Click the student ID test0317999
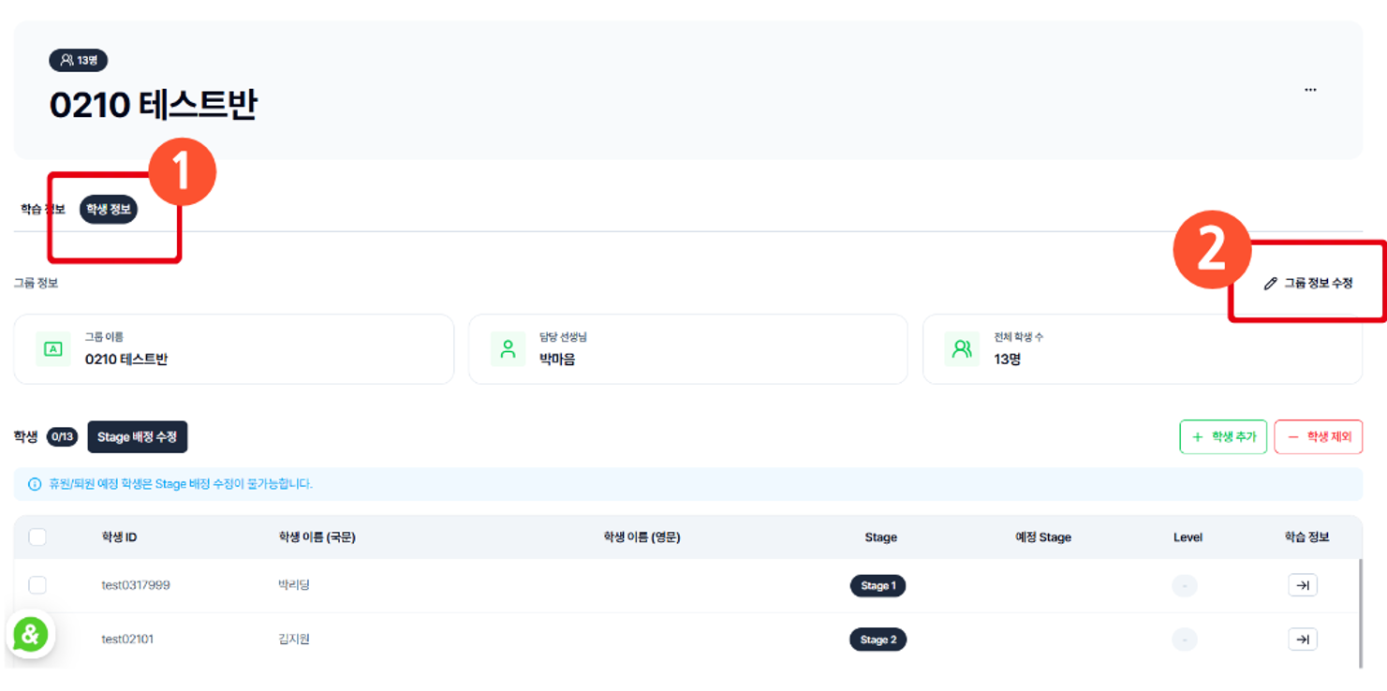 point(136,585)
